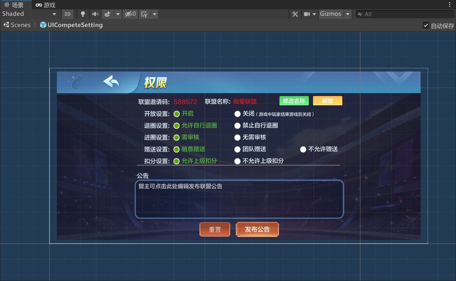Open the Shaded draw mode dropdown
This screenshot has width=456, height=281.
pyautogui.click(x=29, y=14)
